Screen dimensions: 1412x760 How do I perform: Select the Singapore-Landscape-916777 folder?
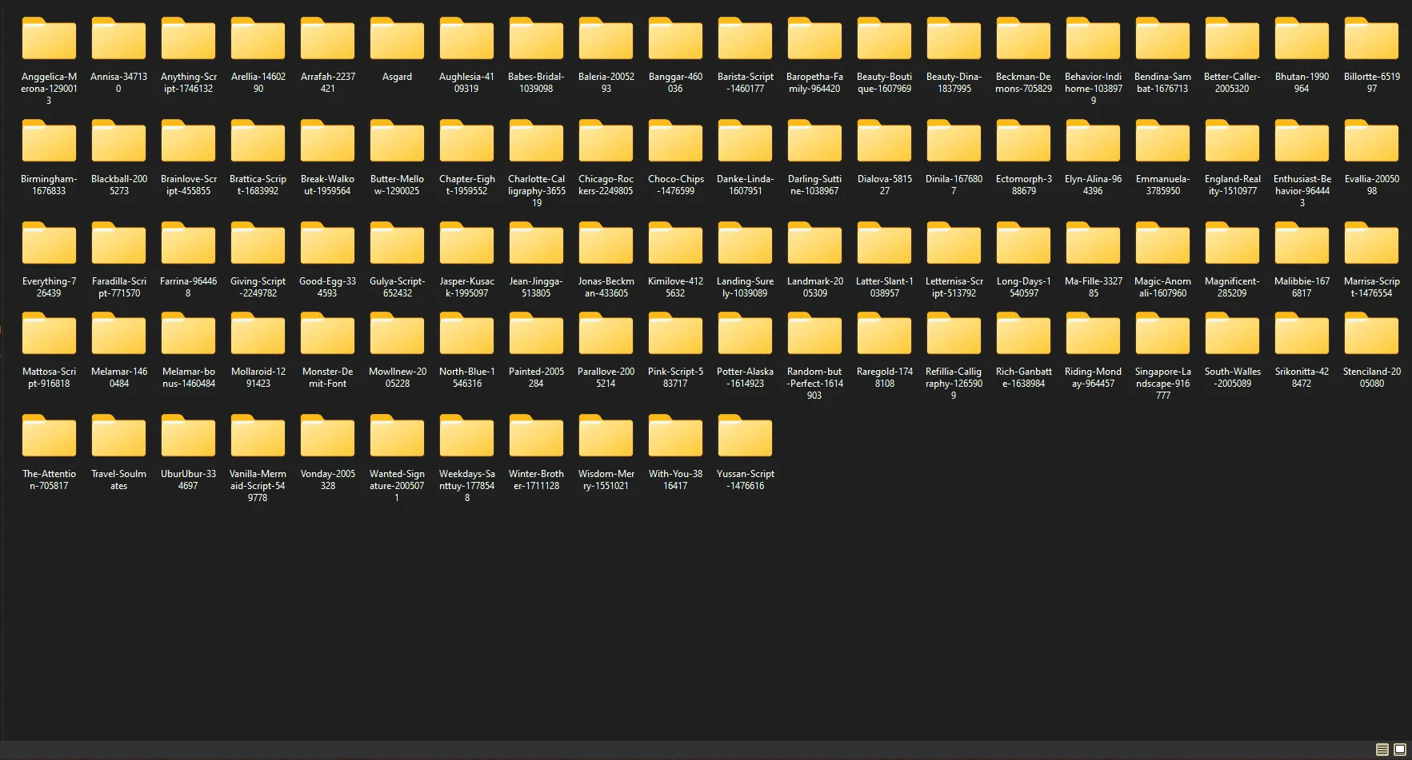click(x=1162, y=356)
